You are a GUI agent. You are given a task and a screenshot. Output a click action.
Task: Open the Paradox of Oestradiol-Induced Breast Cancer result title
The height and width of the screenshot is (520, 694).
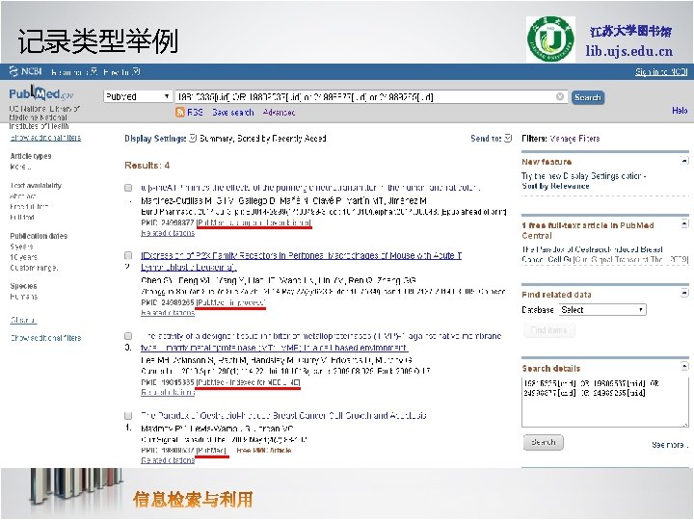click(283, 415)
